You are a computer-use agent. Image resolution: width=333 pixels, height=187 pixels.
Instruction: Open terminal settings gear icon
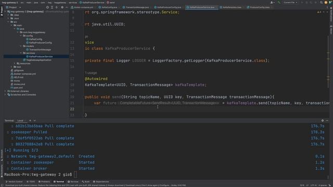pos(323,121)
